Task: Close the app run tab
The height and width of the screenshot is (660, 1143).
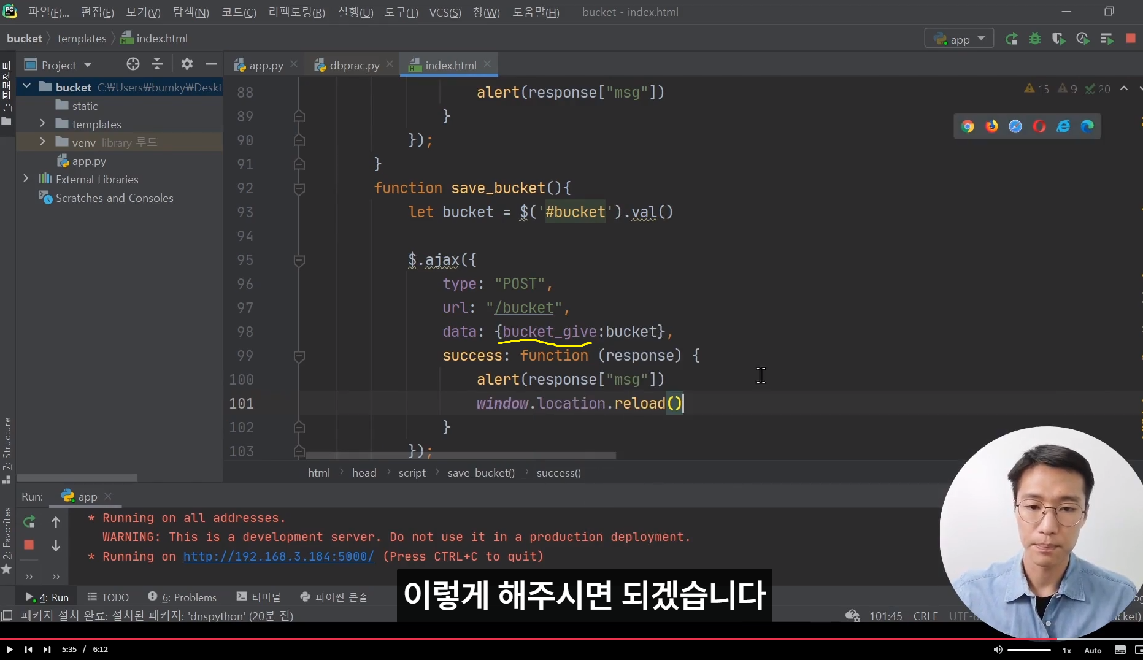Action: point(108,496)
